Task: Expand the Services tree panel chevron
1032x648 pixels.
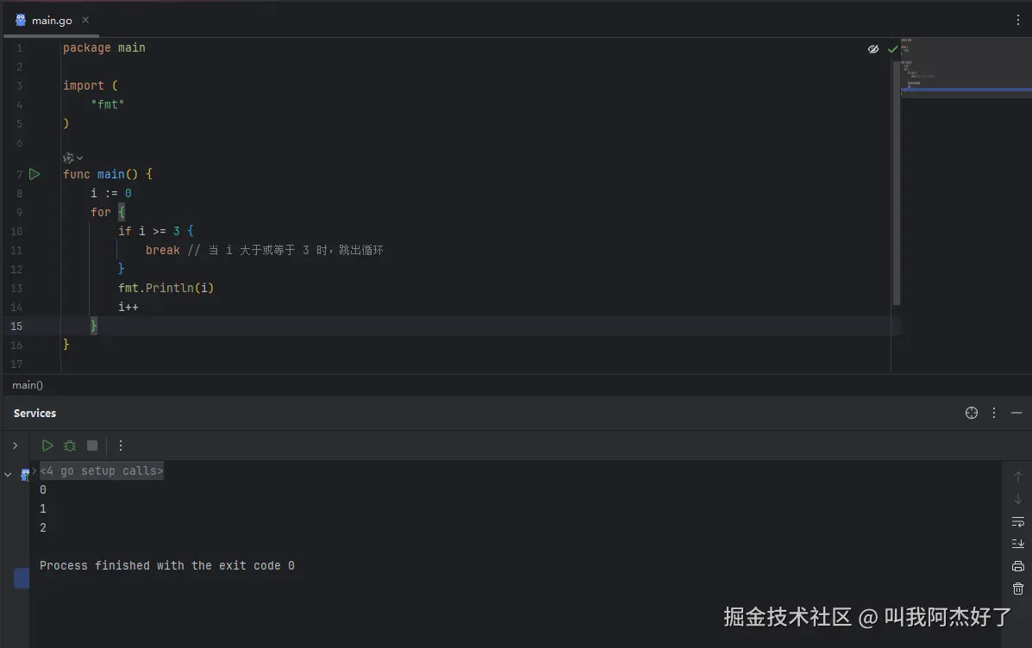Action: click(15, 445)
